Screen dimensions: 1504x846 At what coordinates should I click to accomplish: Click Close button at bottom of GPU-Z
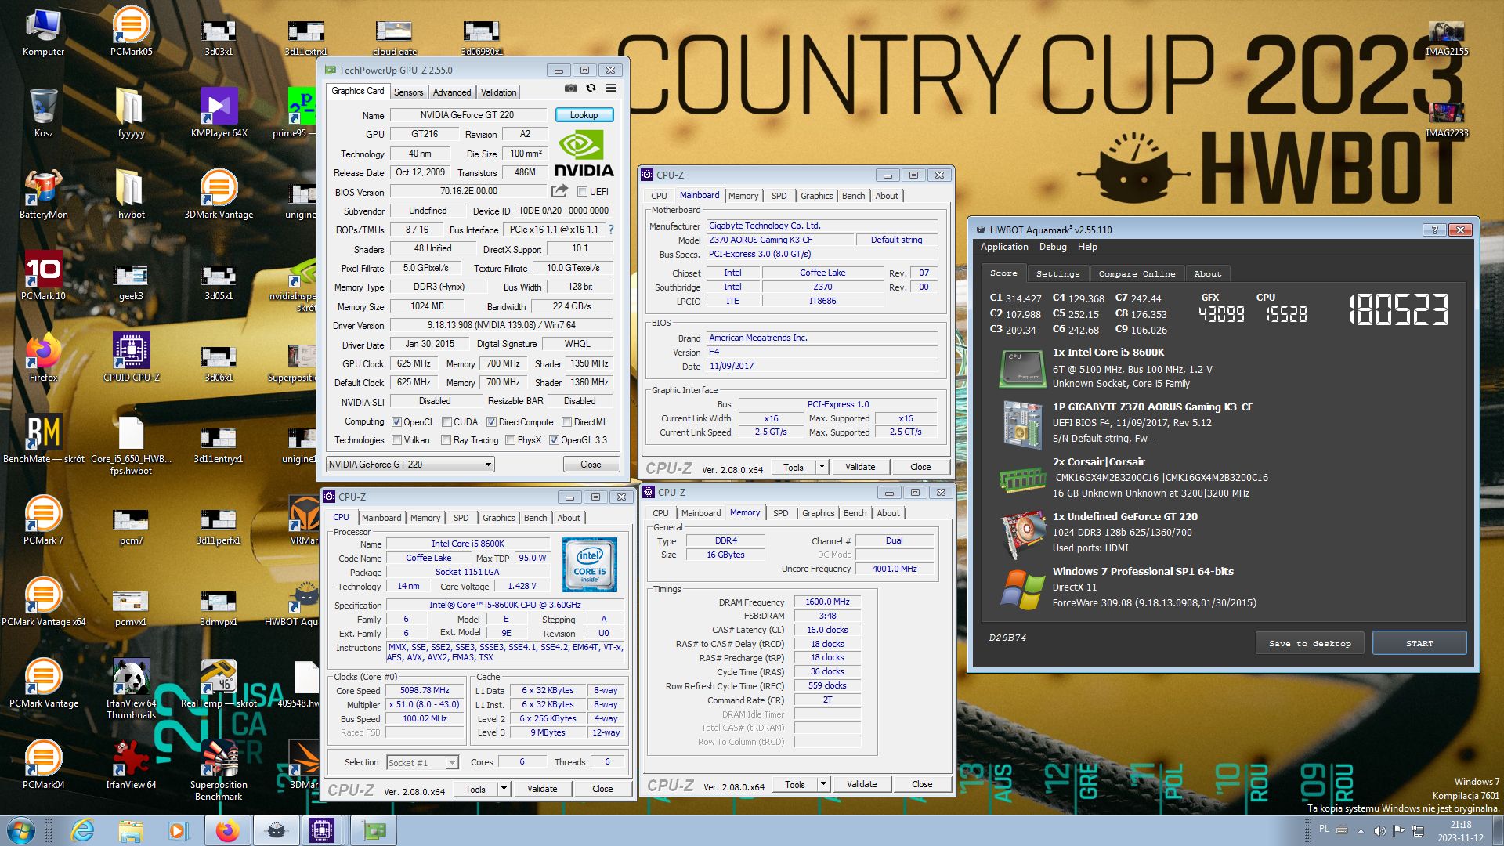click(x=591, y=465)
